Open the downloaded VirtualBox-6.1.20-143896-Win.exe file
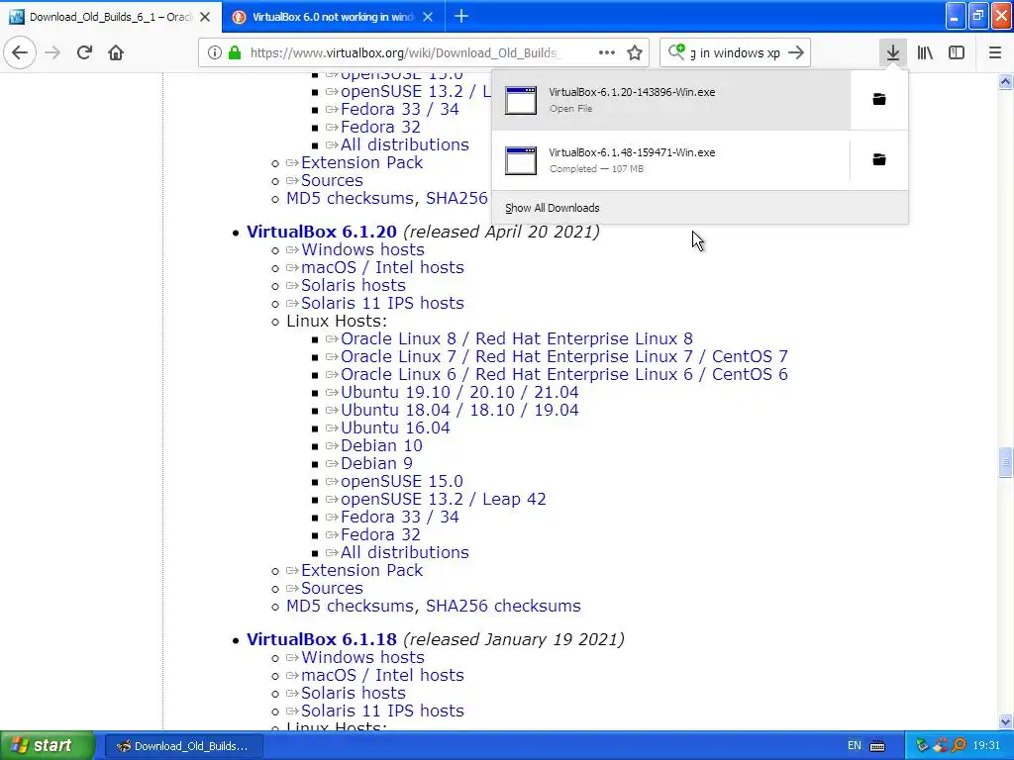 [670, 100]
